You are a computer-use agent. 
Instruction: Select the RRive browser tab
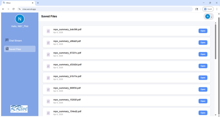point(18,3)
